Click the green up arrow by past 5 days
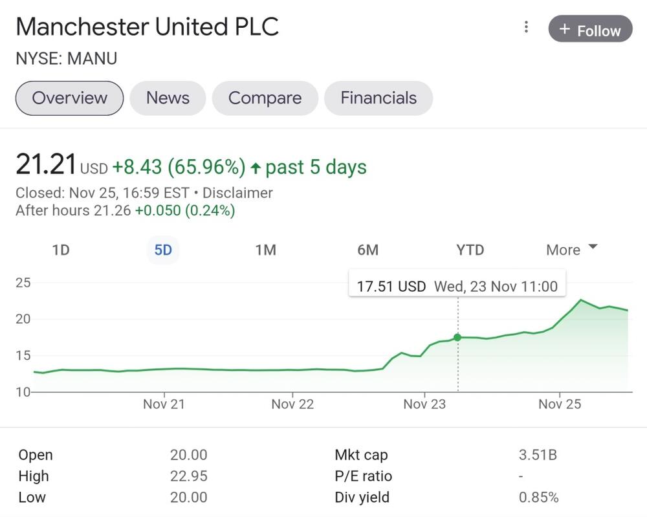The image size is (647, 517). 256,168
